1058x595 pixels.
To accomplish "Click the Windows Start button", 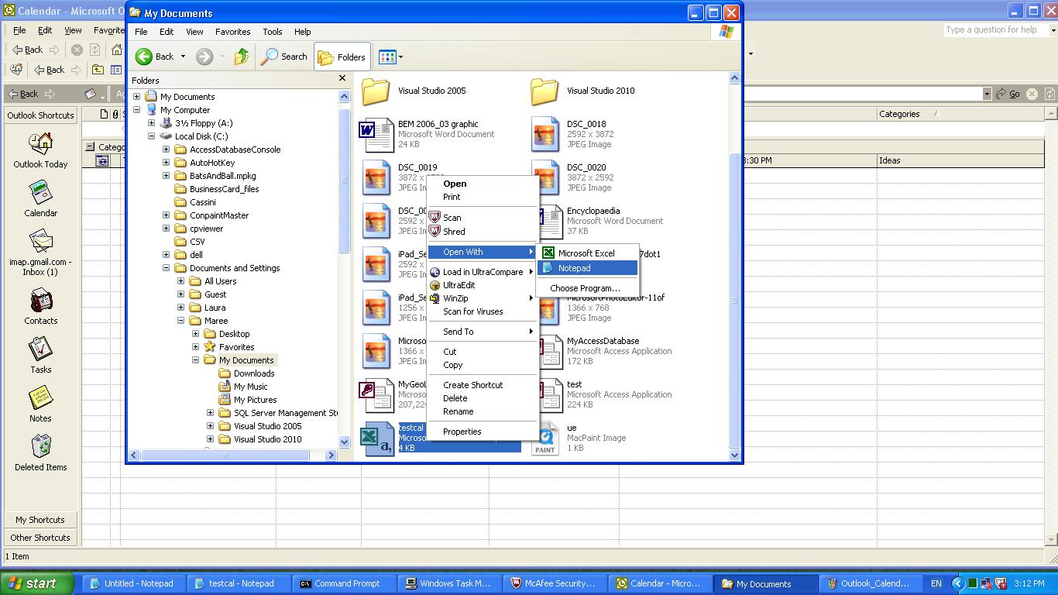I will 33,583.
